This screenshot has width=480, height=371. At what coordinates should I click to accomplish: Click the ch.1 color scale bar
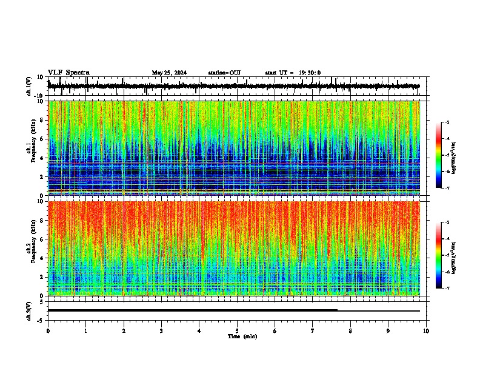click(439, 155)
